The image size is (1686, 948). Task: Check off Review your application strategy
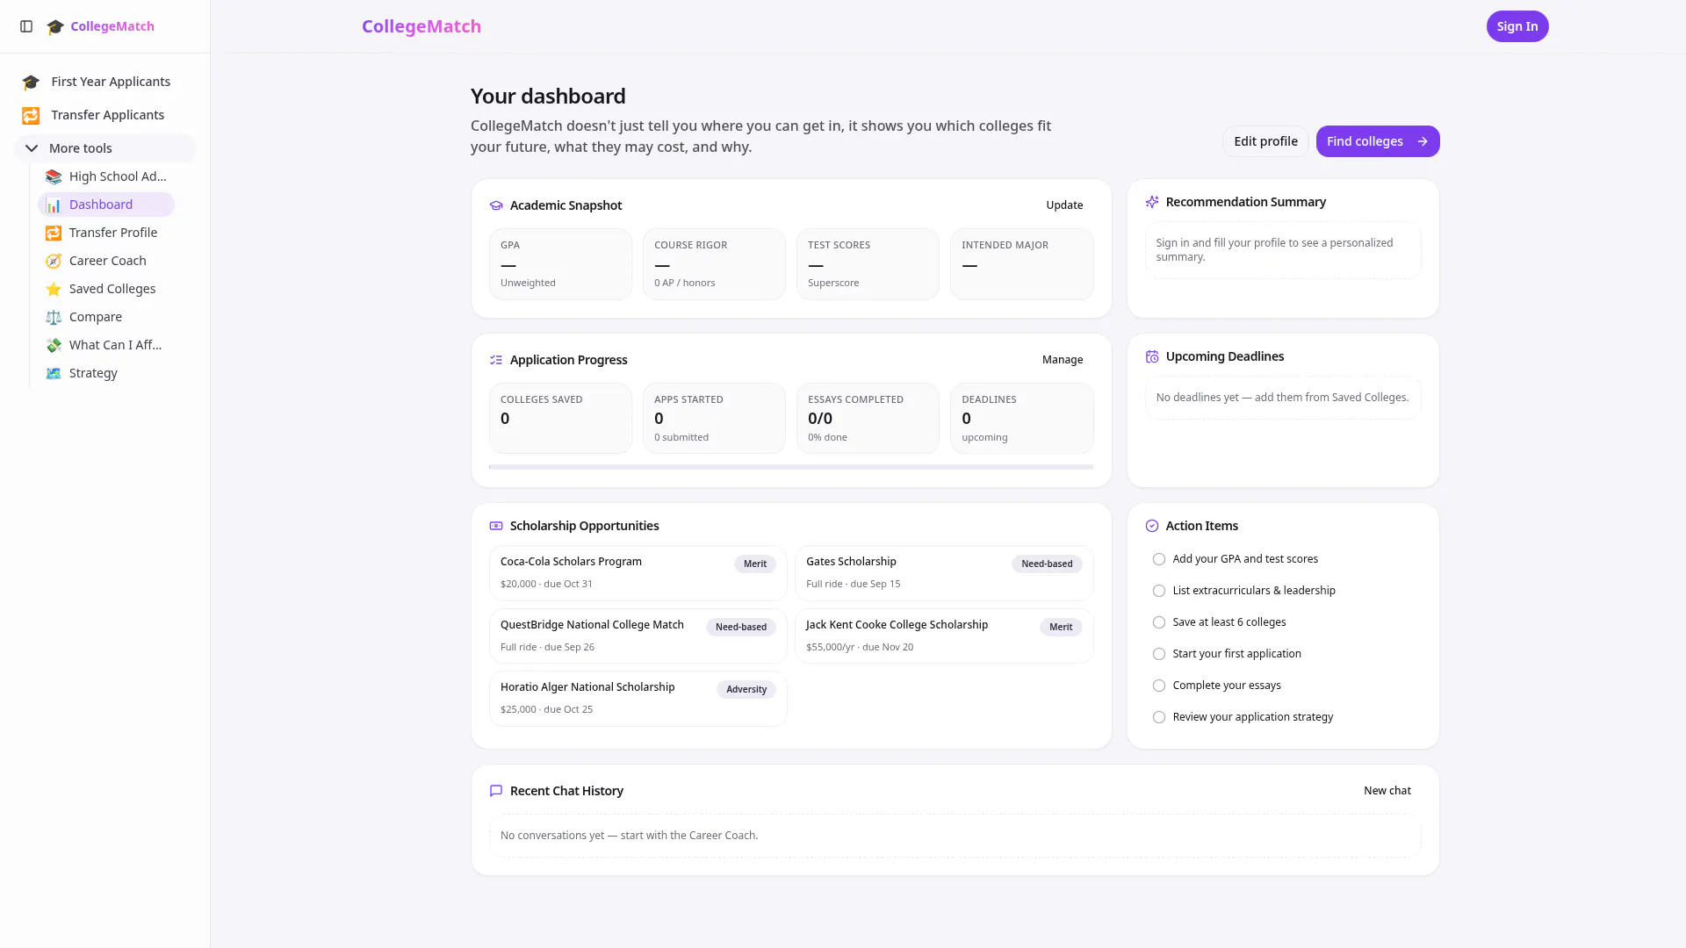(x=1159, y=717)
